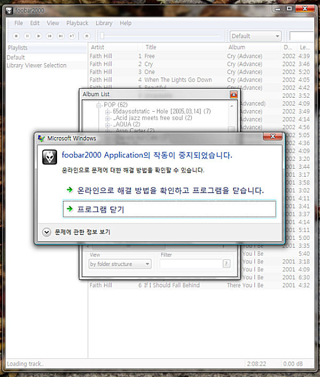Click the Album List scroll up arrow
The width and height of the screenshot is (320, 377).
231,106
